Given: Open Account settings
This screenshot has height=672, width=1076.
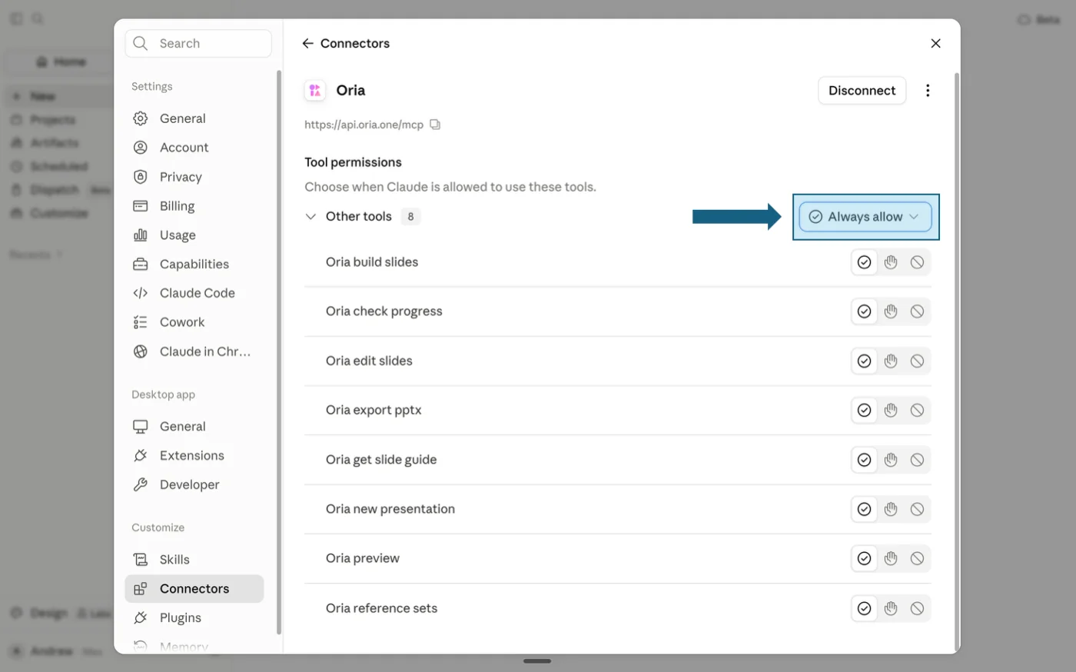Looking at the screenshot, I should (x=194, y=148).
